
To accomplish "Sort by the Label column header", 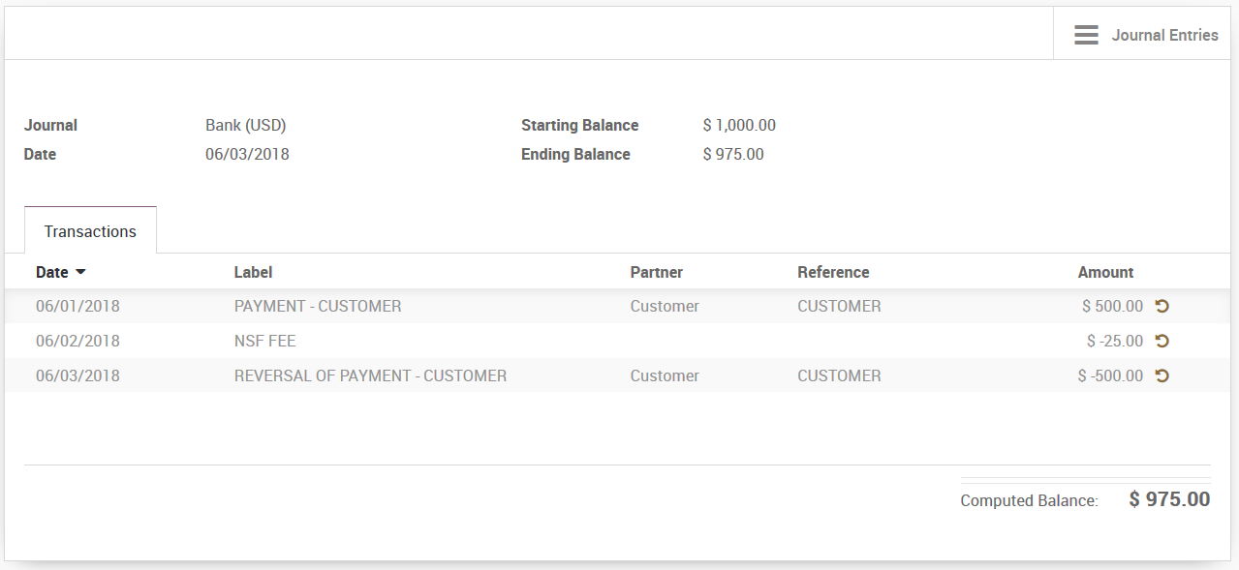I will 253,272.
